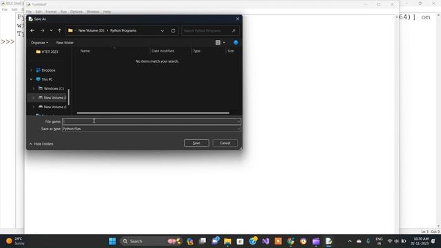
Task: Open the Edit menu in editor window
Action: point(39,12)
